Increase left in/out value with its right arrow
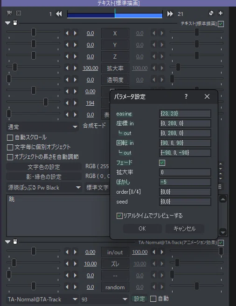The width and height of the screenshot is (236, 306). coord(75,252)
